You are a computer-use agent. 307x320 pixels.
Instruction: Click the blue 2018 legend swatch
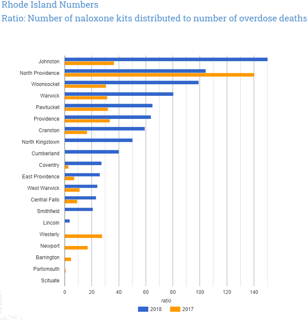pos(143,309)
